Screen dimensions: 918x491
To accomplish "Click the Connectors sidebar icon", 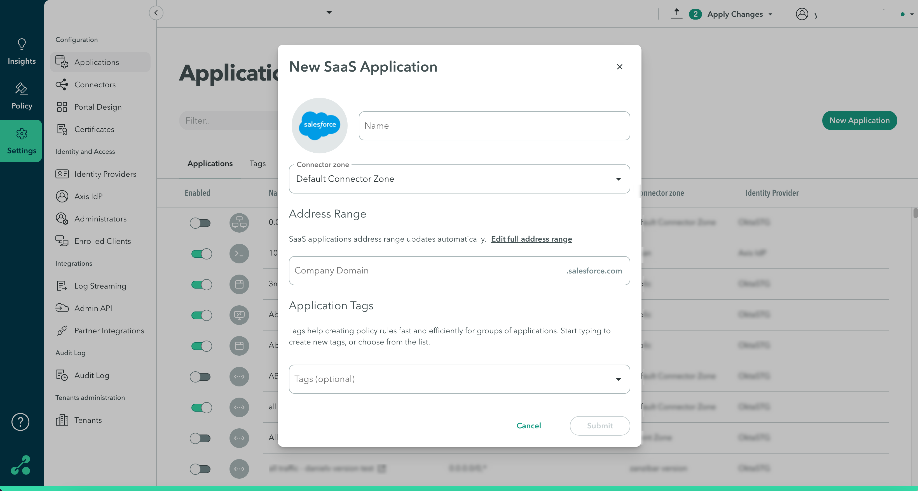I will click(x=62, y=84).
